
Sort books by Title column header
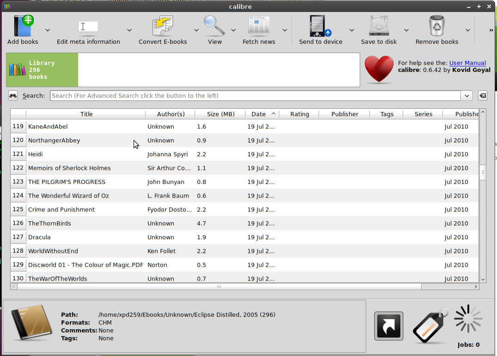(x=86, y=114)
